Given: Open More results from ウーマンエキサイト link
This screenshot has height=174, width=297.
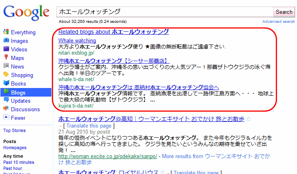Looking at the screenshot, I should (x=164, y=159).
